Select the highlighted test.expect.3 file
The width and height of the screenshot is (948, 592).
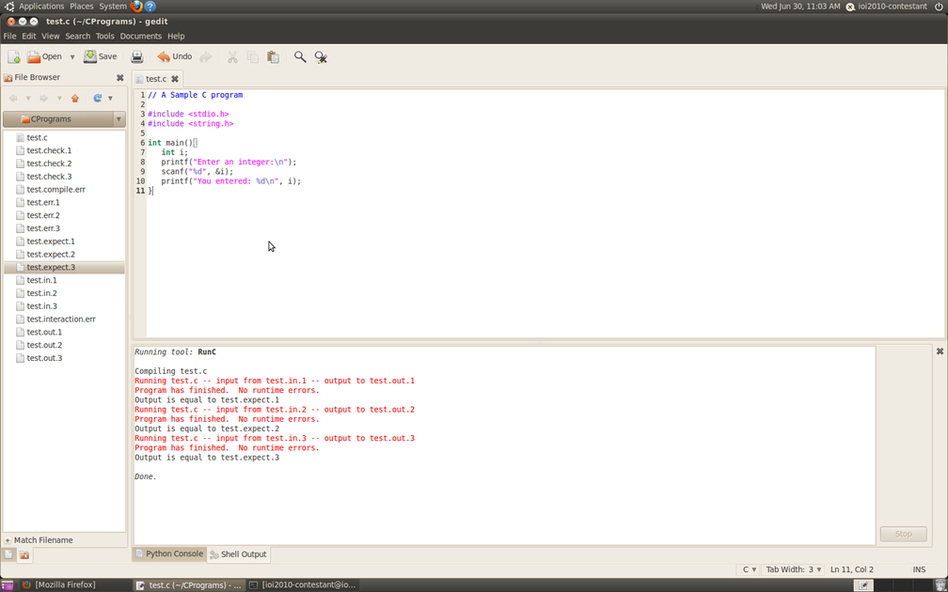pyautogui.click(x=64, y=268)
